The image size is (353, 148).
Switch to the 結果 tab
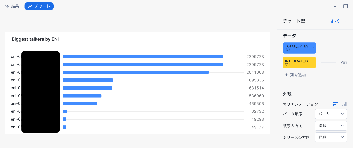click(x=12, y=6)
